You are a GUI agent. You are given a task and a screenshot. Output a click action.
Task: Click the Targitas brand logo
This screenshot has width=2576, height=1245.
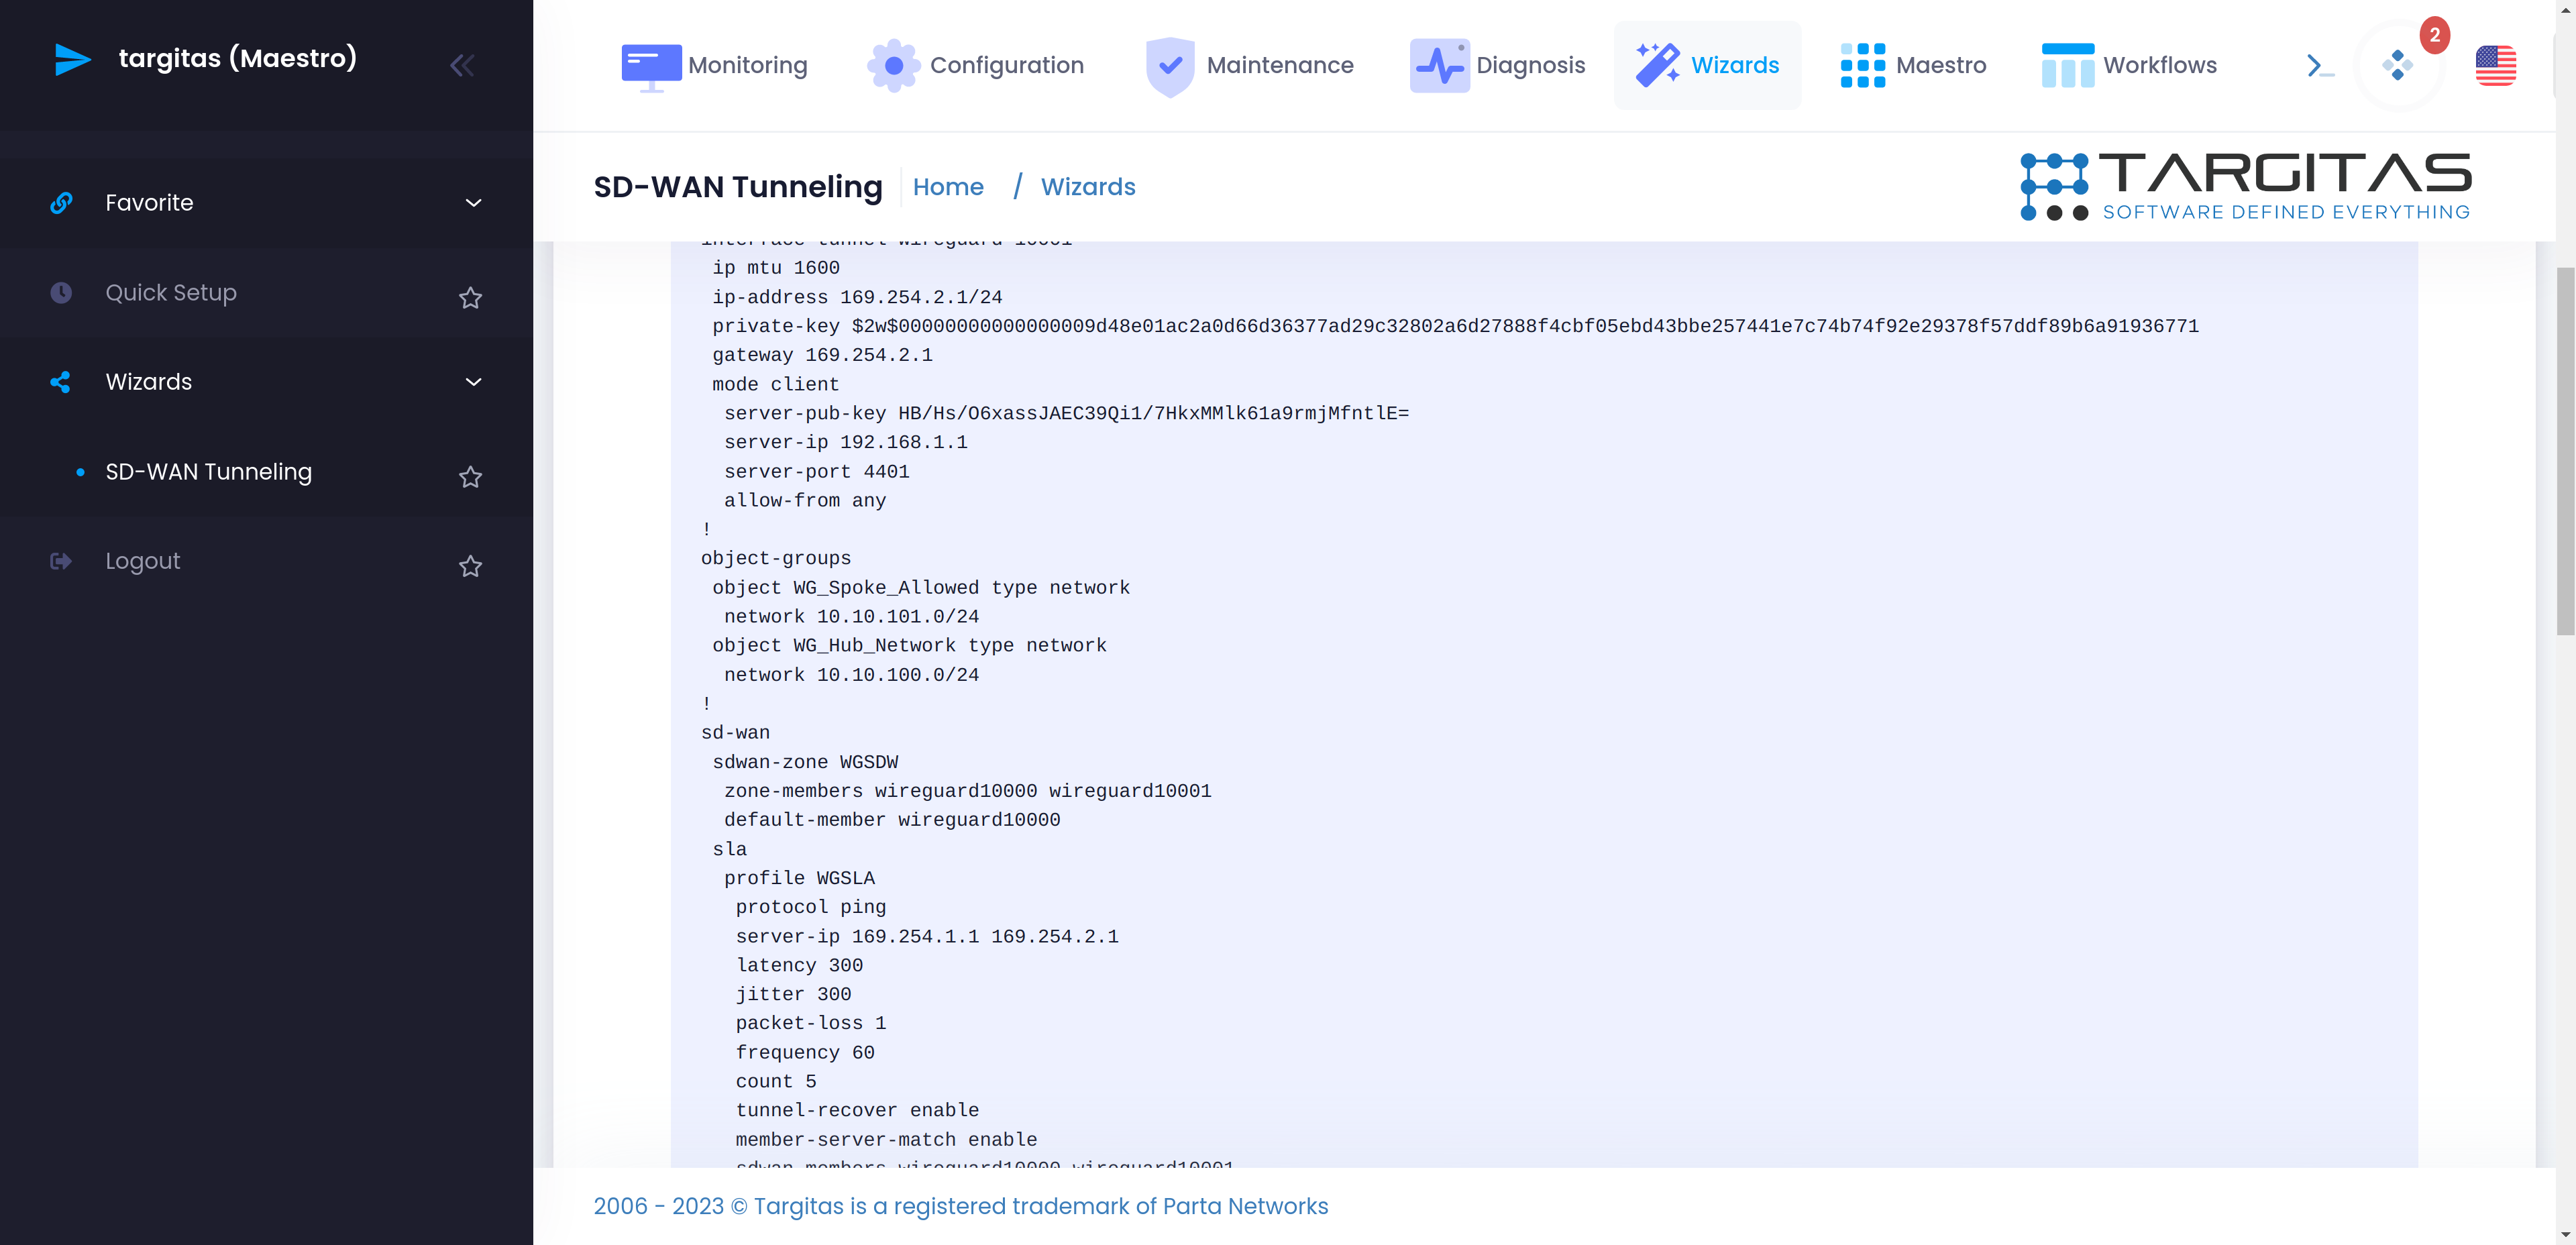(2246, 186)
